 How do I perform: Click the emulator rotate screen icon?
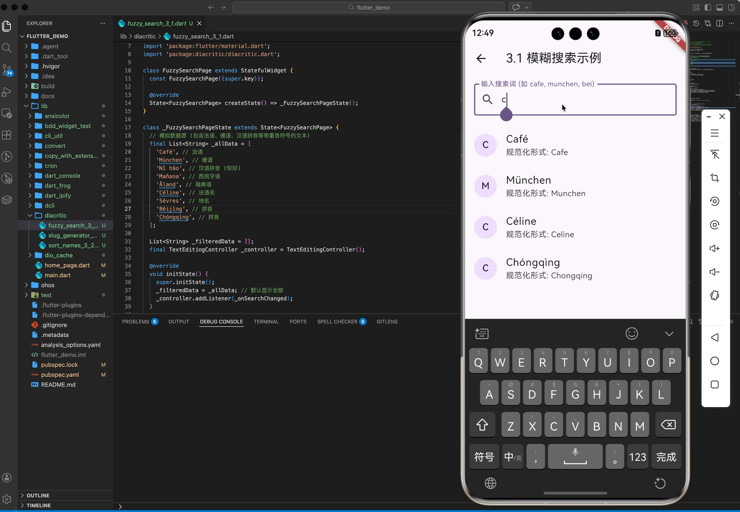tap(715, 295)
